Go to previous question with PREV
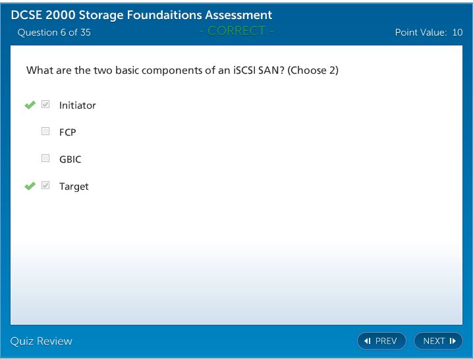Image resolution: width=473 pixels, height=359 pixels. pos(381,341)
